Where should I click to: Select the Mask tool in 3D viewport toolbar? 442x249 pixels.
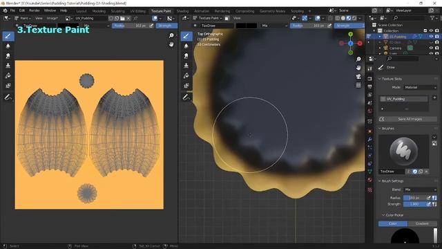(186, 86)
